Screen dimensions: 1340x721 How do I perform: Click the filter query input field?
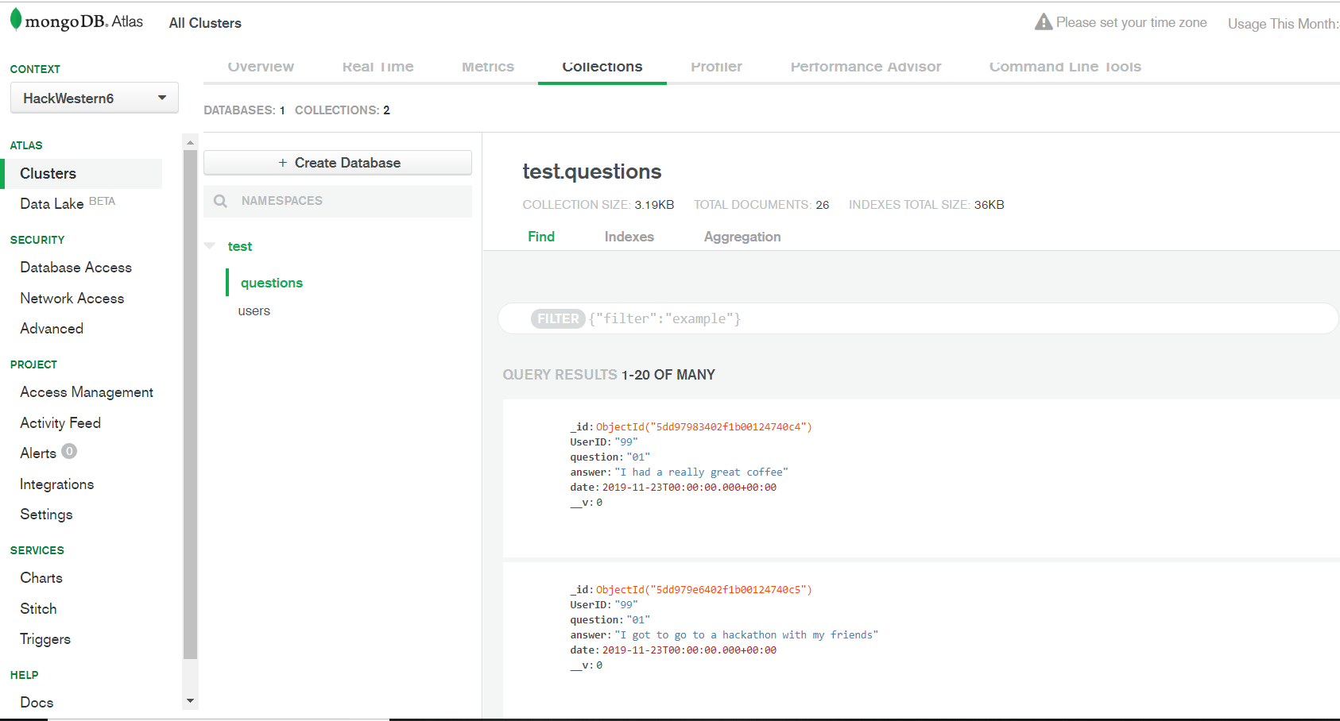tap(918, 318)
